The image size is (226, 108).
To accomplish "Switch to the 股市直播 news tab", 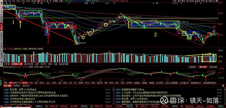I will tap(8, 85).
